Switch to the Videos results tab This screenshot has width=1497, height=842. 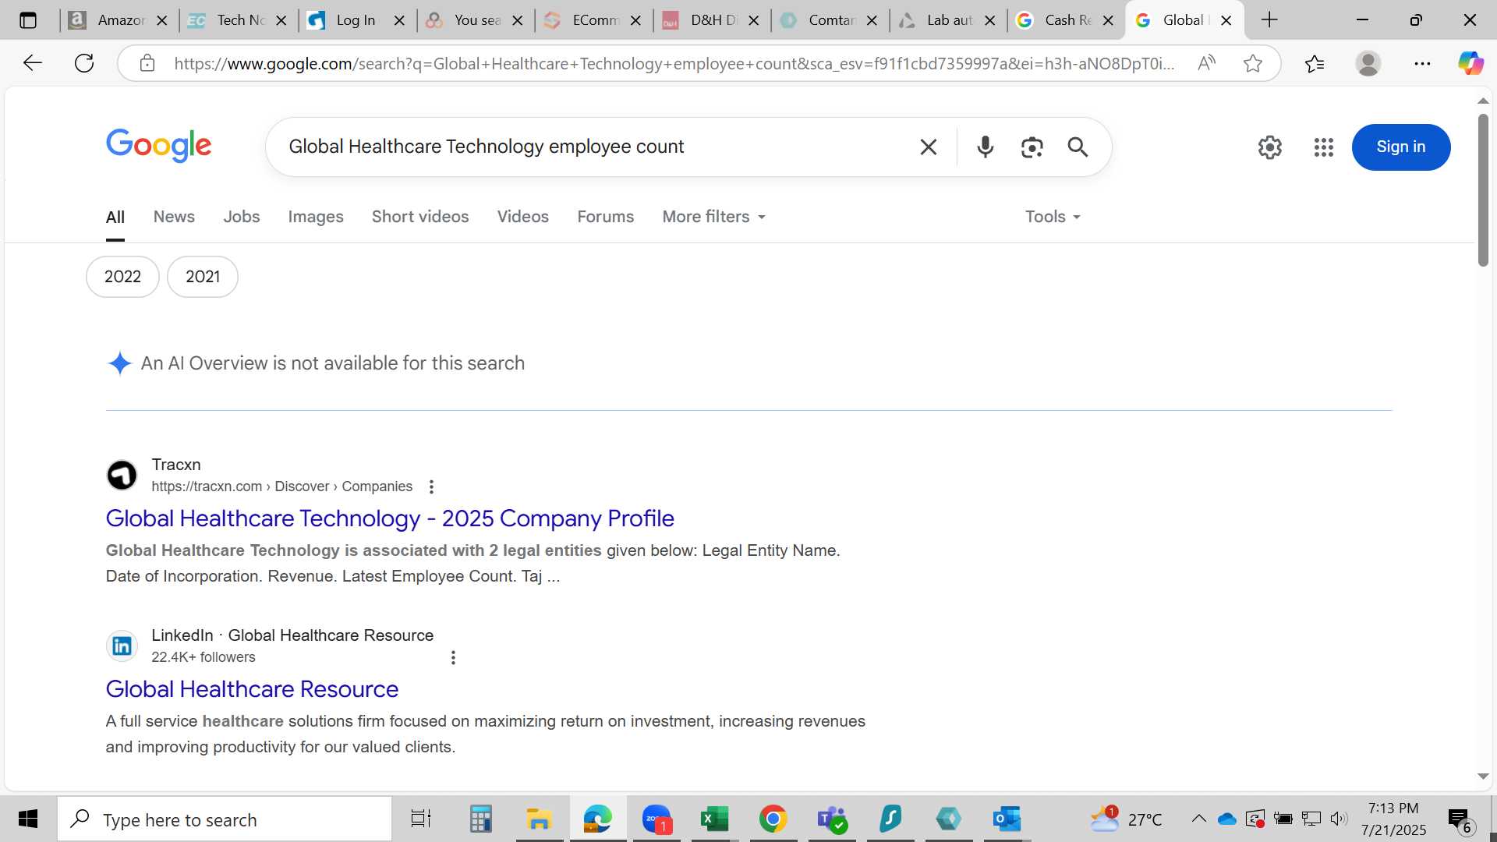(523, 217)
